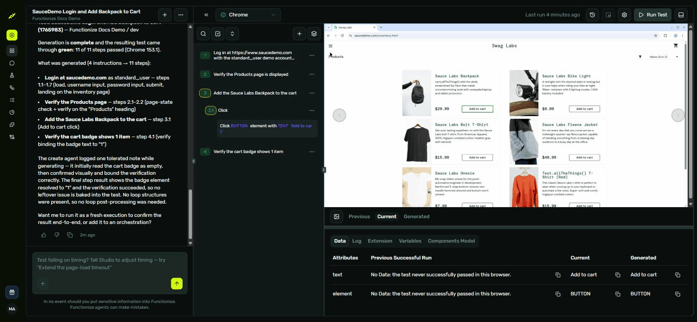Select step 4 Verify the cart badge shows 1 item

(248, 152)
